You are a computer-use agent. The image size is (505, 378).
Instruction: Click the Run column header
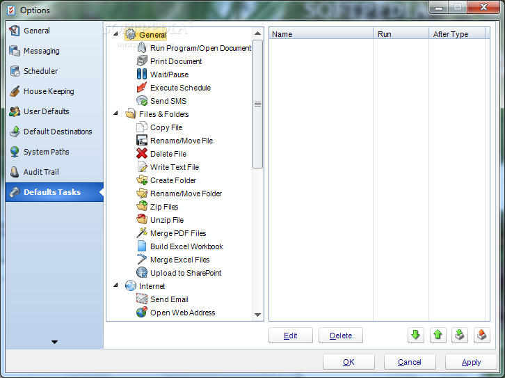pyautogui.click(x=401, y=34)
